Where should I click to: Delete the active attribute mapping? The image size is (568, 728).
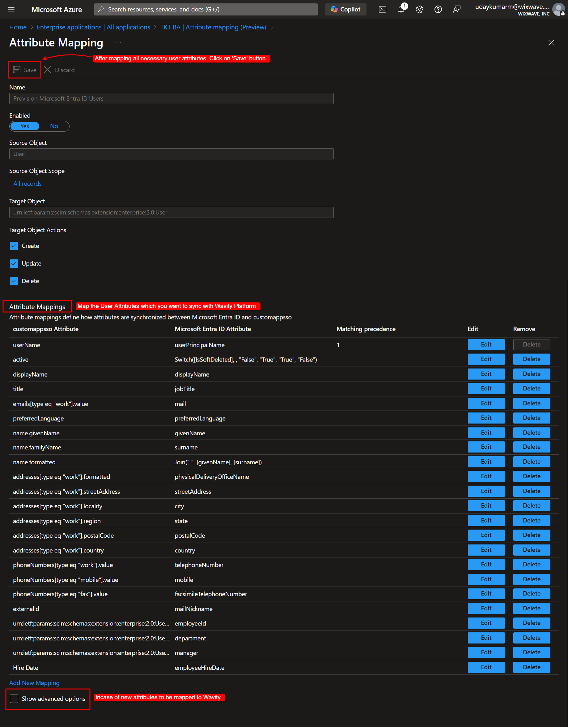click(532, 359)
